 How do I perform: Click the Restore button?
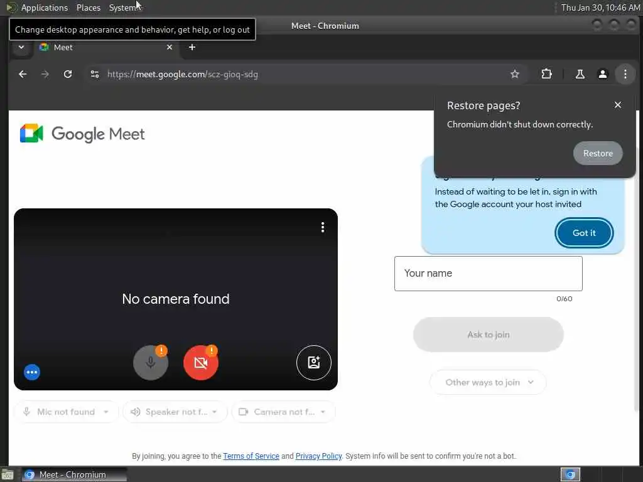coord(598,153)
